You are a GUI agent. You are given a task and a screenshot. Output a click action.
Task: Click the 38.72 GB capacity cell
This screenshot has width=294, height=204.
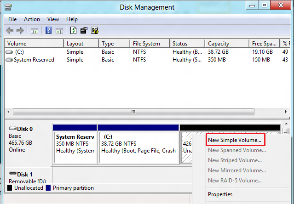[218, 52]
